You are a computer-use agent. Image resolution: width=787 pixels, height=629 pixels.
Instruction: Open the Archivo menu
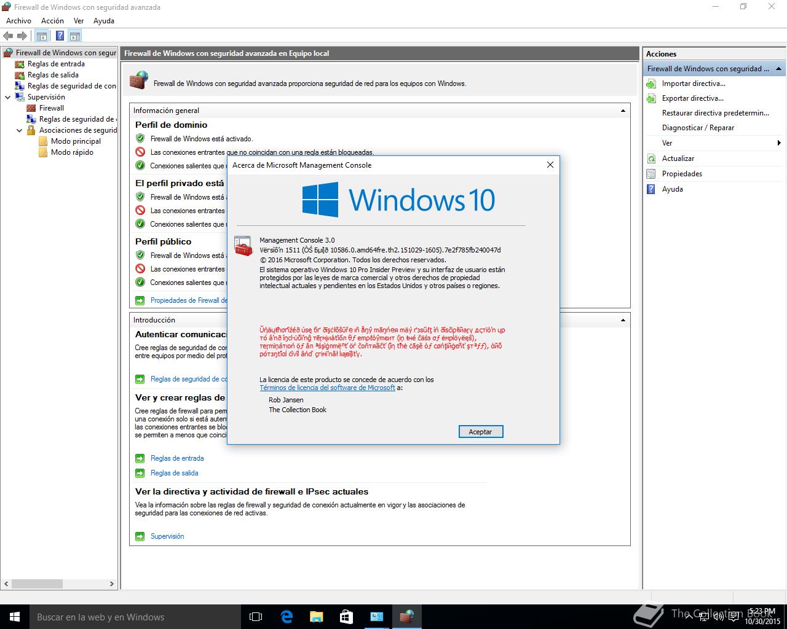18,21
